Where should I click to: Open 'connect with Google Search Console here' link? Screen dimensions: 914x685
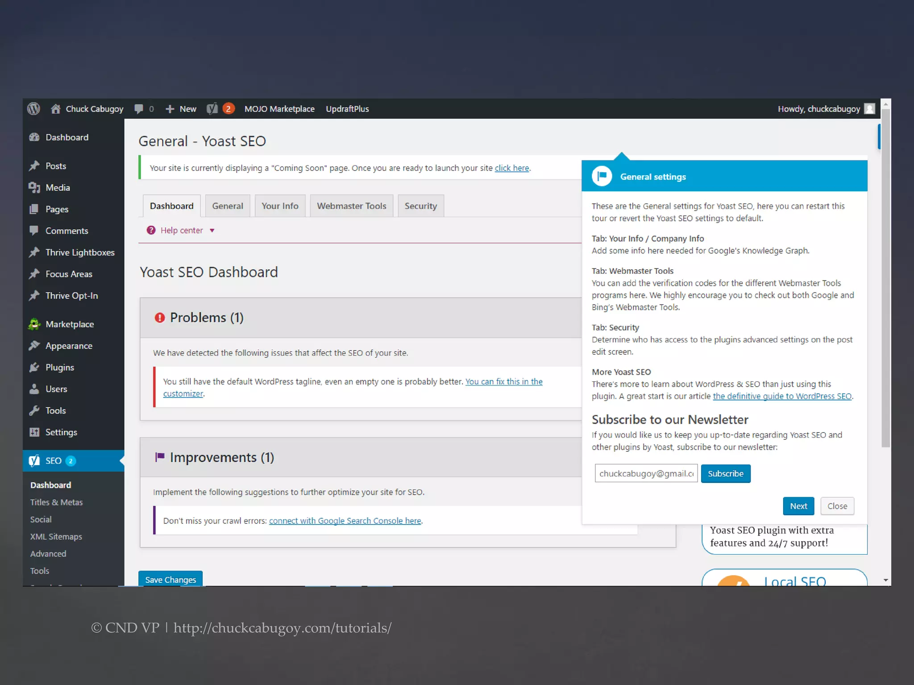coord(345,521)
